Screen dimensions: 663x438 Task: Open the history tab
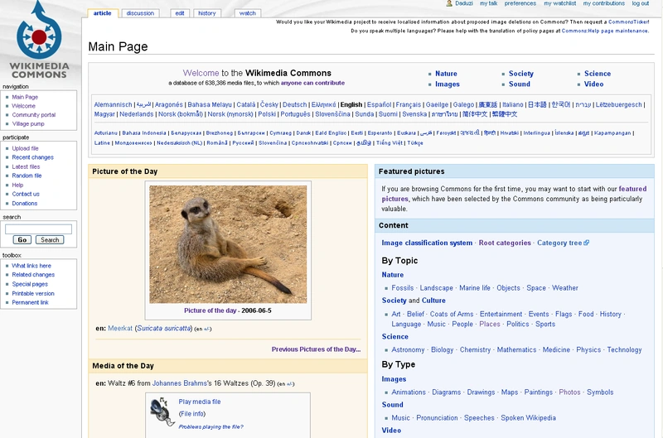point(207,13)
